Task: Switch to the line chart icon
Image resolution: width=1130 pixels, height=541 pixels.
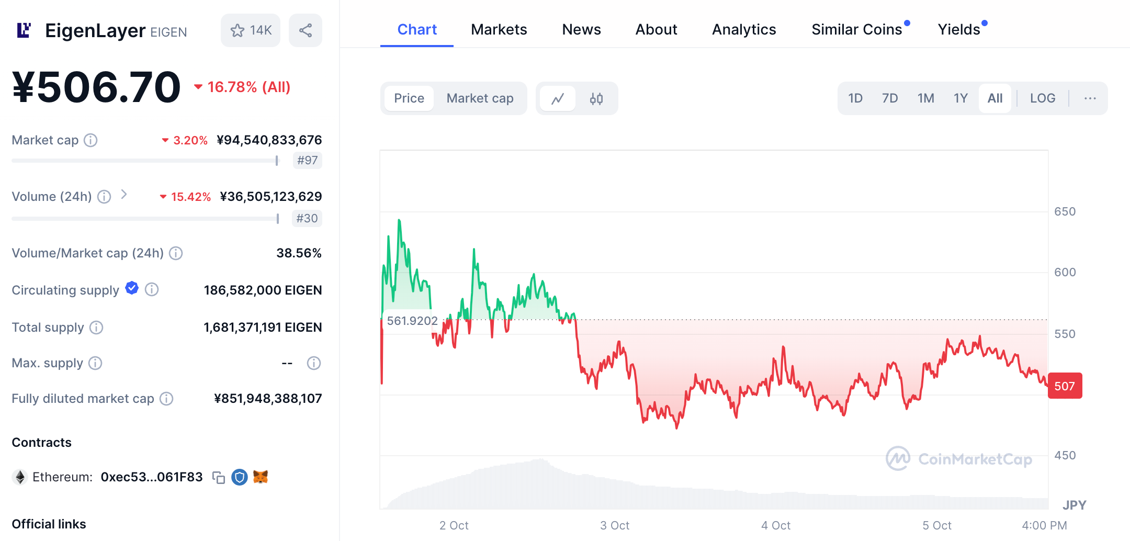Action: click(x=558, y=98)
